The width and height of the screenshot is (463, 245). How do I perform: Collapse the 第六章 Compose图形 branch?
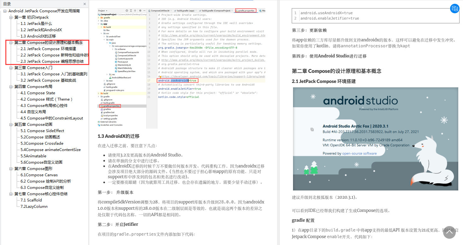pos(11,169)
